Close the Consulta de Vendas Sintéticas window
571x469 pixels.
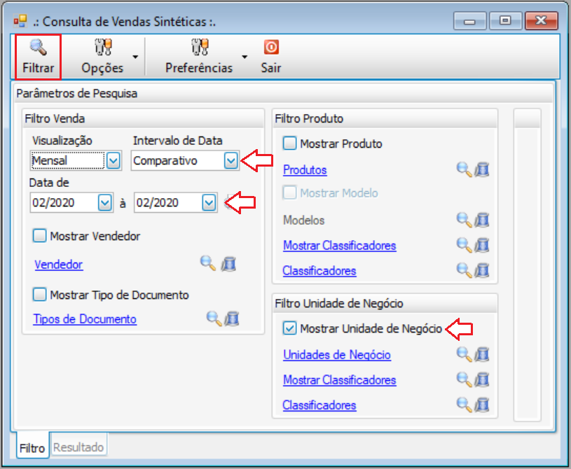(542, 21)
